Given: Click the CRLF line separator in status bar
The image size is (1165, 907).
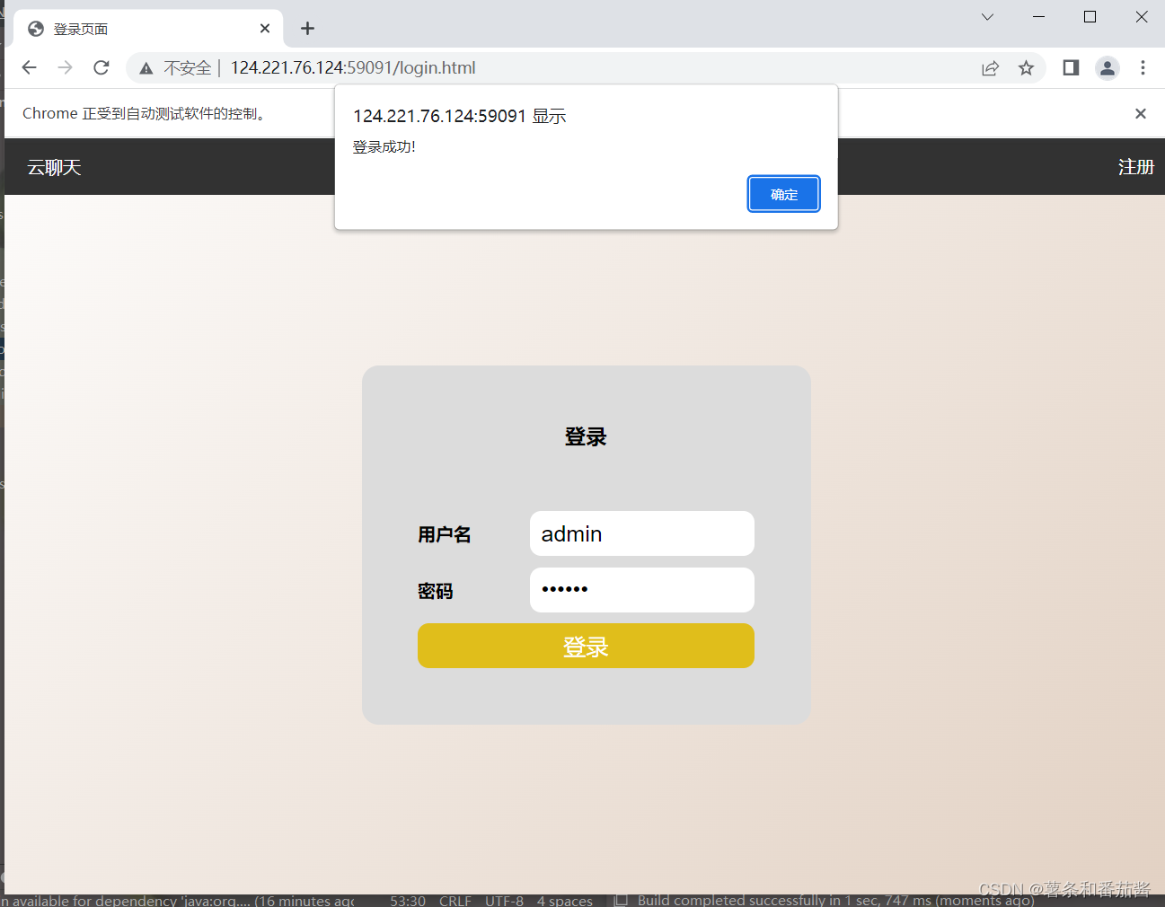Looking at the screenshot, I should point(455,900).
